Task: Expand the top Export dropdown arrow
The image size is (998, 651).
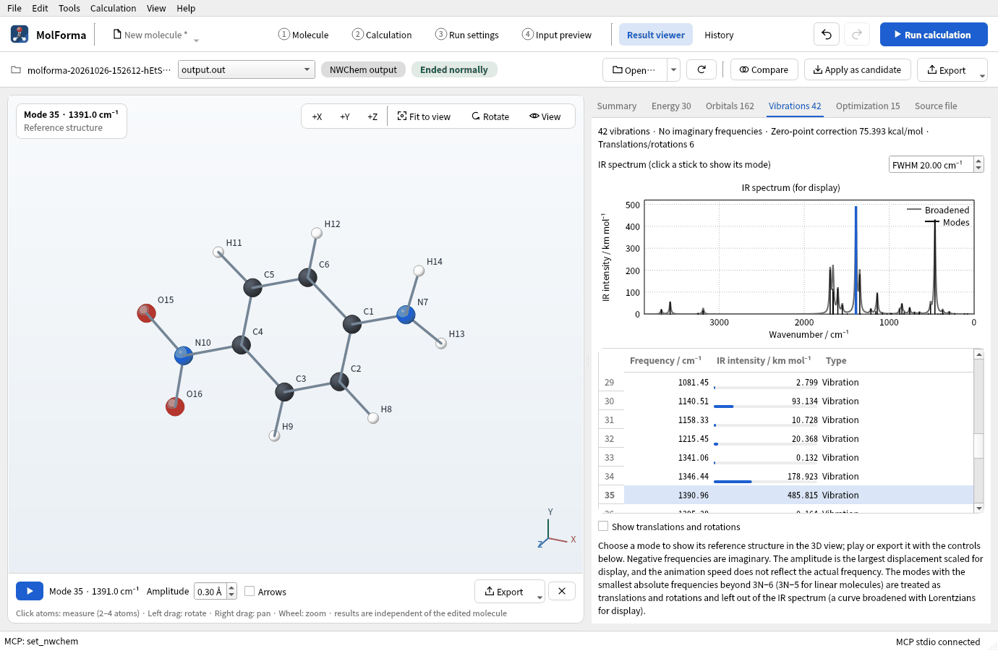Action: [982, 75]
